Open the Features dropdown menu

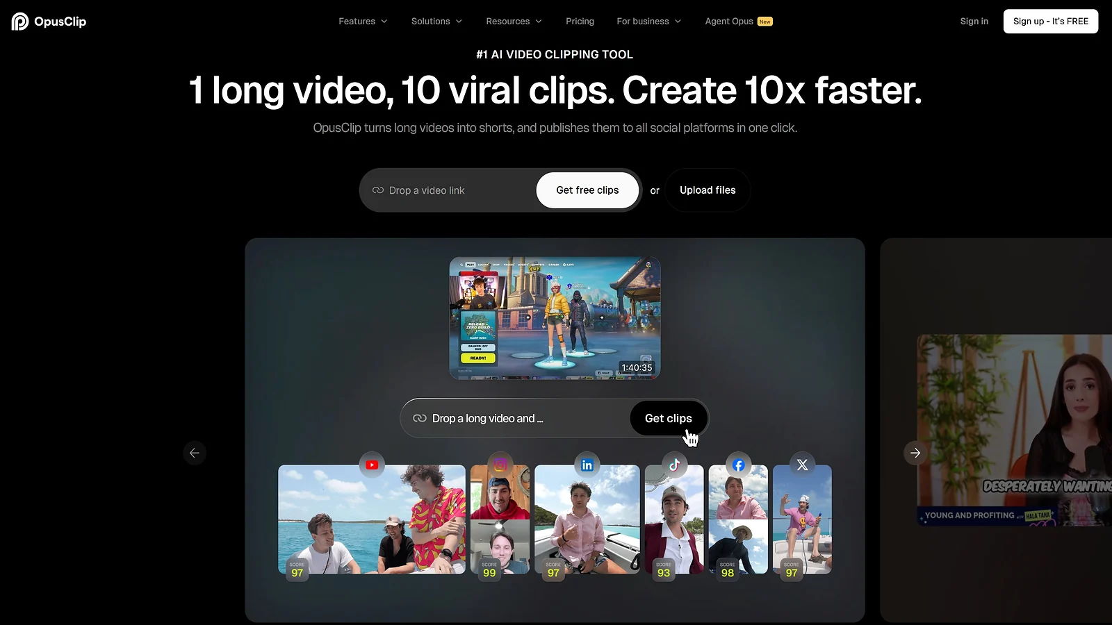[x=363, y=22]
